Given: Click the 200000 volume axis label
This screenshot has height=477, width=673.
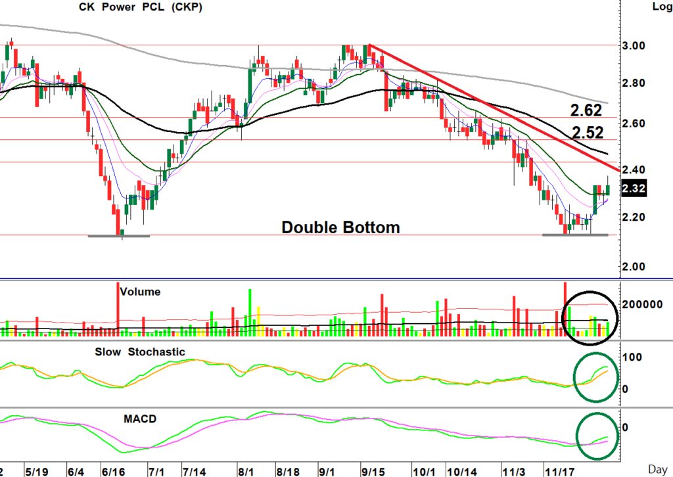Looking at the screenshot, I should 644,305.
